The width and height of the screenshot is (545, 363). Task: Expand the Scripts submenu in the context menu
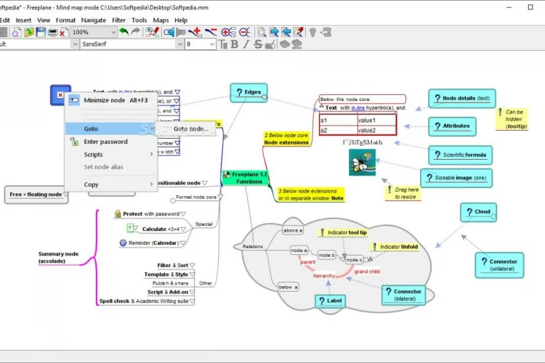click(x=111, y=154)
